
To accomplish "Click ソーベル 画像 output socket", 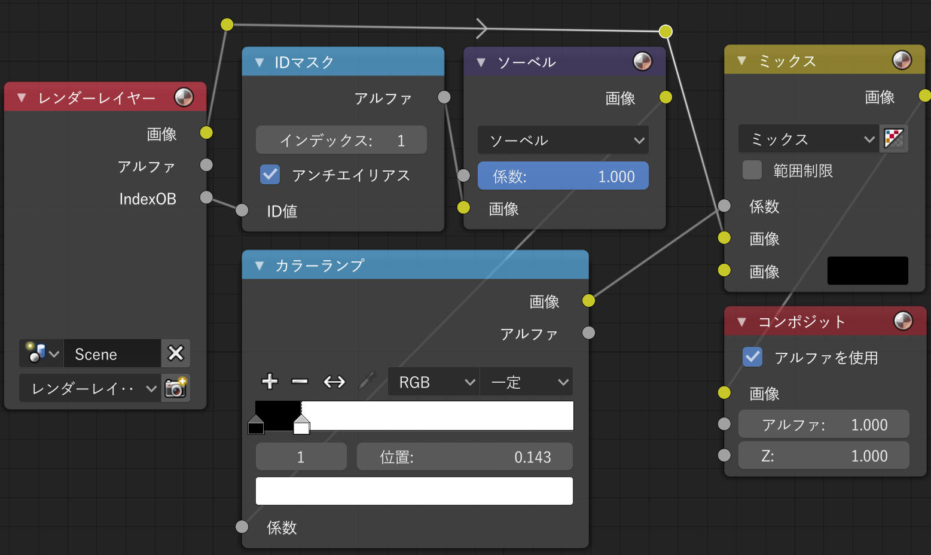I will 666,97.
